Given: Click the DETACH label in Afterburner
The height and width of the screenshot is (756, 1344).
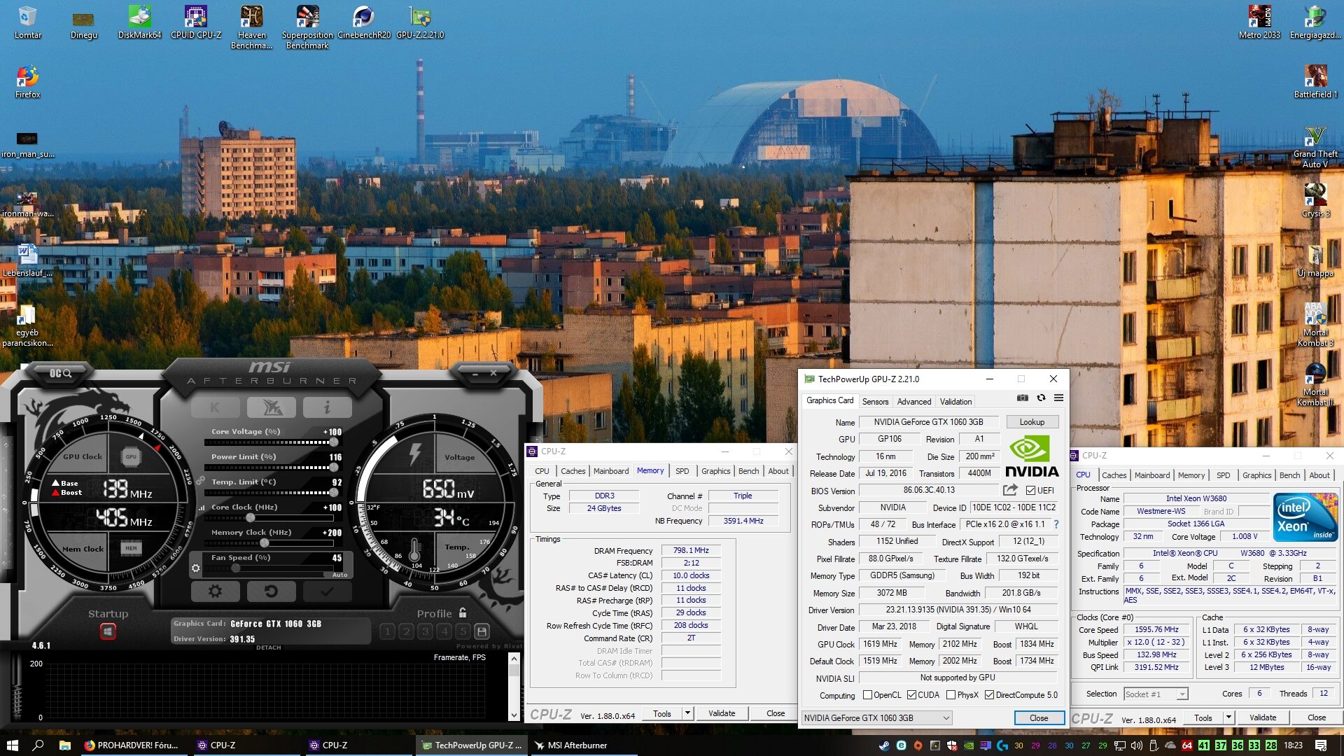Looking at the screenshot, I should [x=269, y=647].
